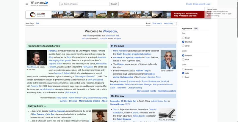Open Vera Dreams of the Sea link
The height and width of the screenshot is (122, 238).
43,114
